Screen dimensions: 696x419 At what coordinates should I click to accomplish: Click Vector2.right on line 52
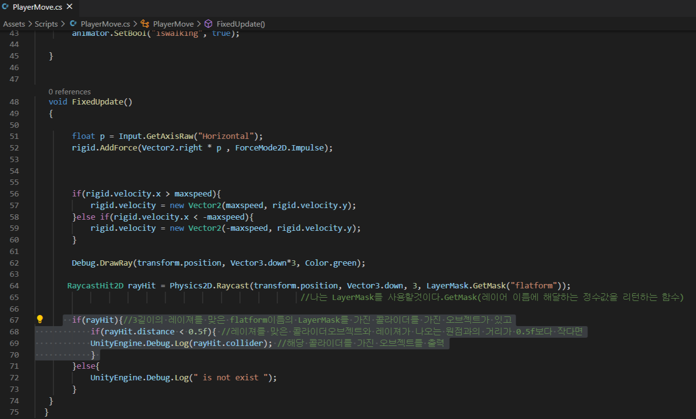pyautogui.click(x=172, y=148)
